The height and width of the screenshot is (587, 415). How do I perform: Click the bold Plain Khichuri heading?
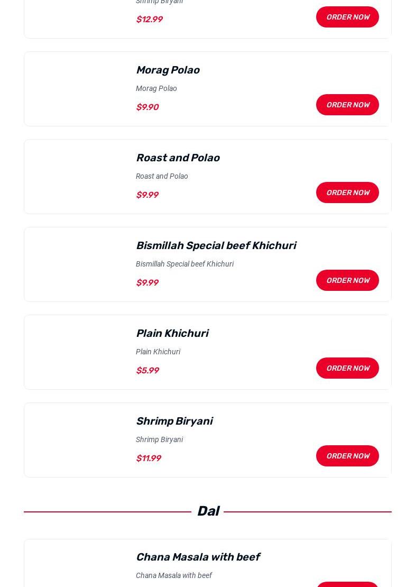pos(172,333)
